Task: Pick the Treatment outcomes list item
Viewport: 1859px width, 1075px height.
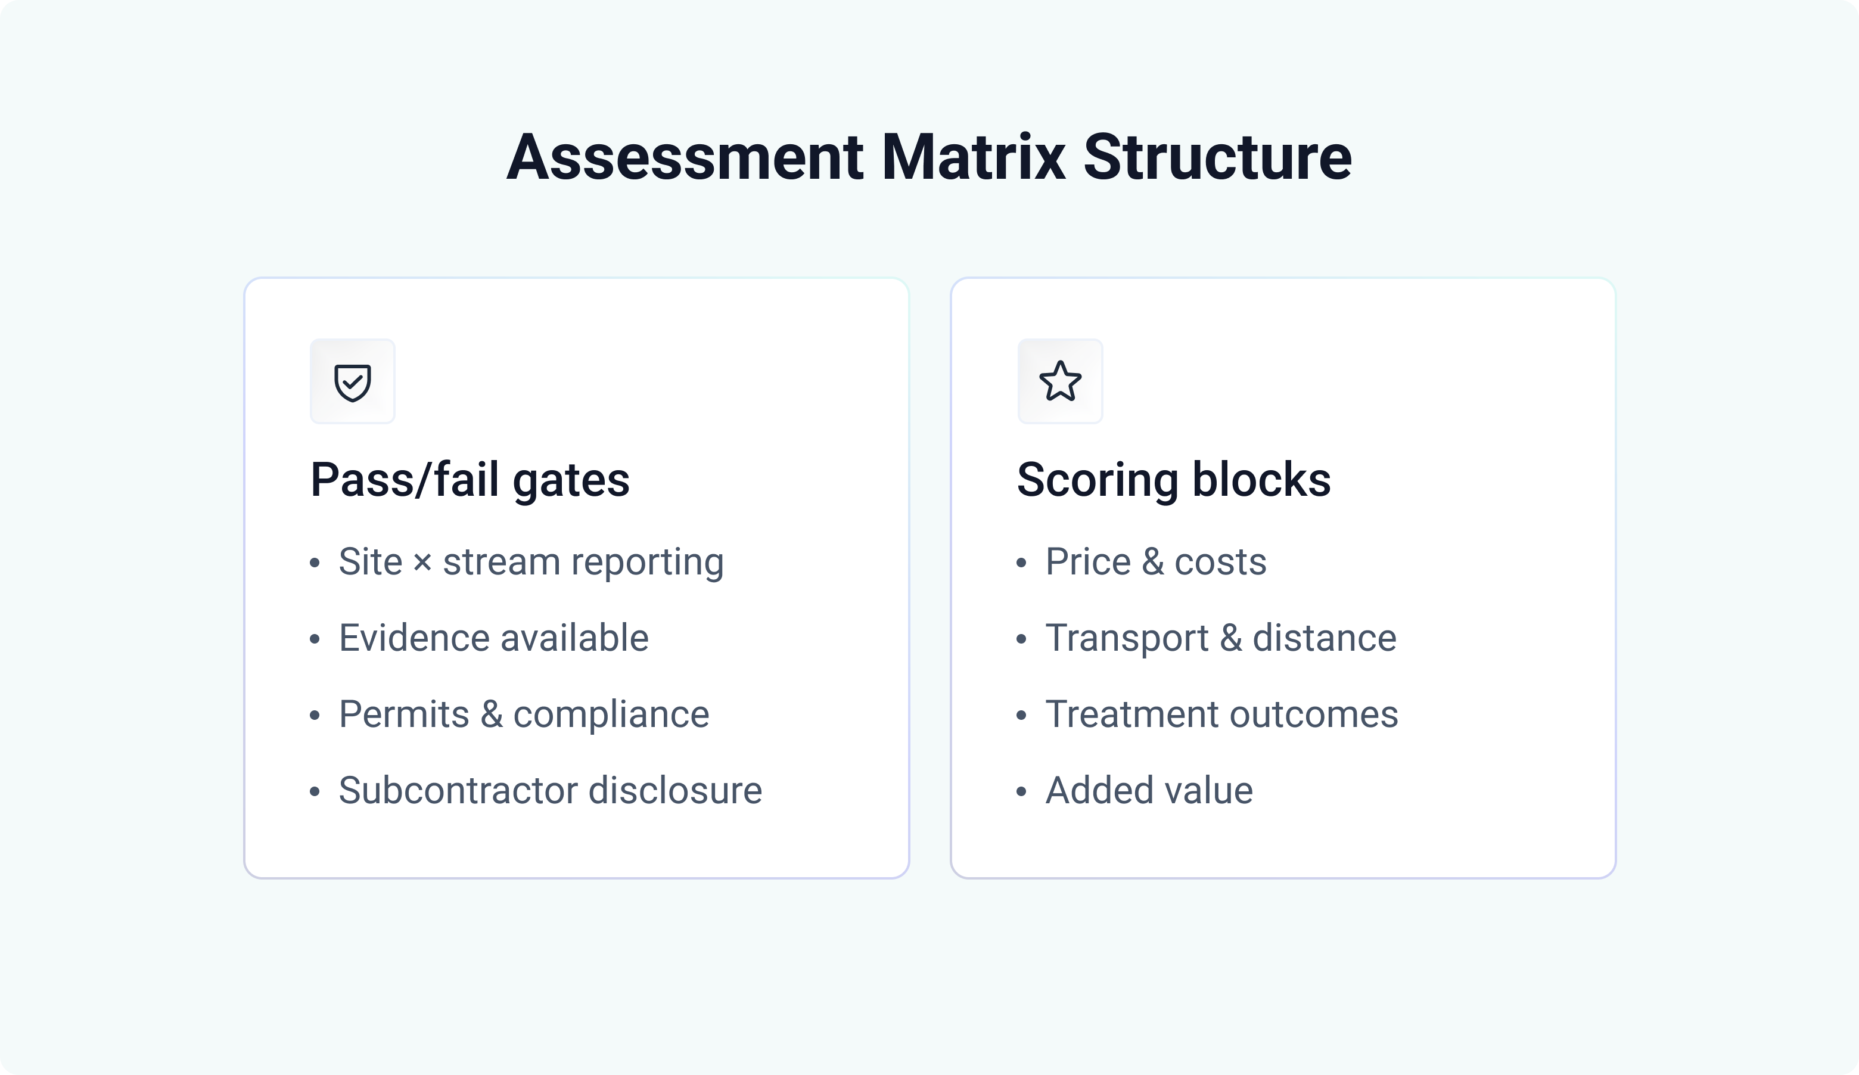Action: 1221,714
